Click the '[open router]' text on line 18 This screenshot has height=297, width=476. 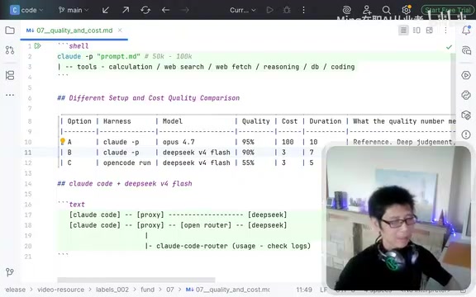point(206,225)
